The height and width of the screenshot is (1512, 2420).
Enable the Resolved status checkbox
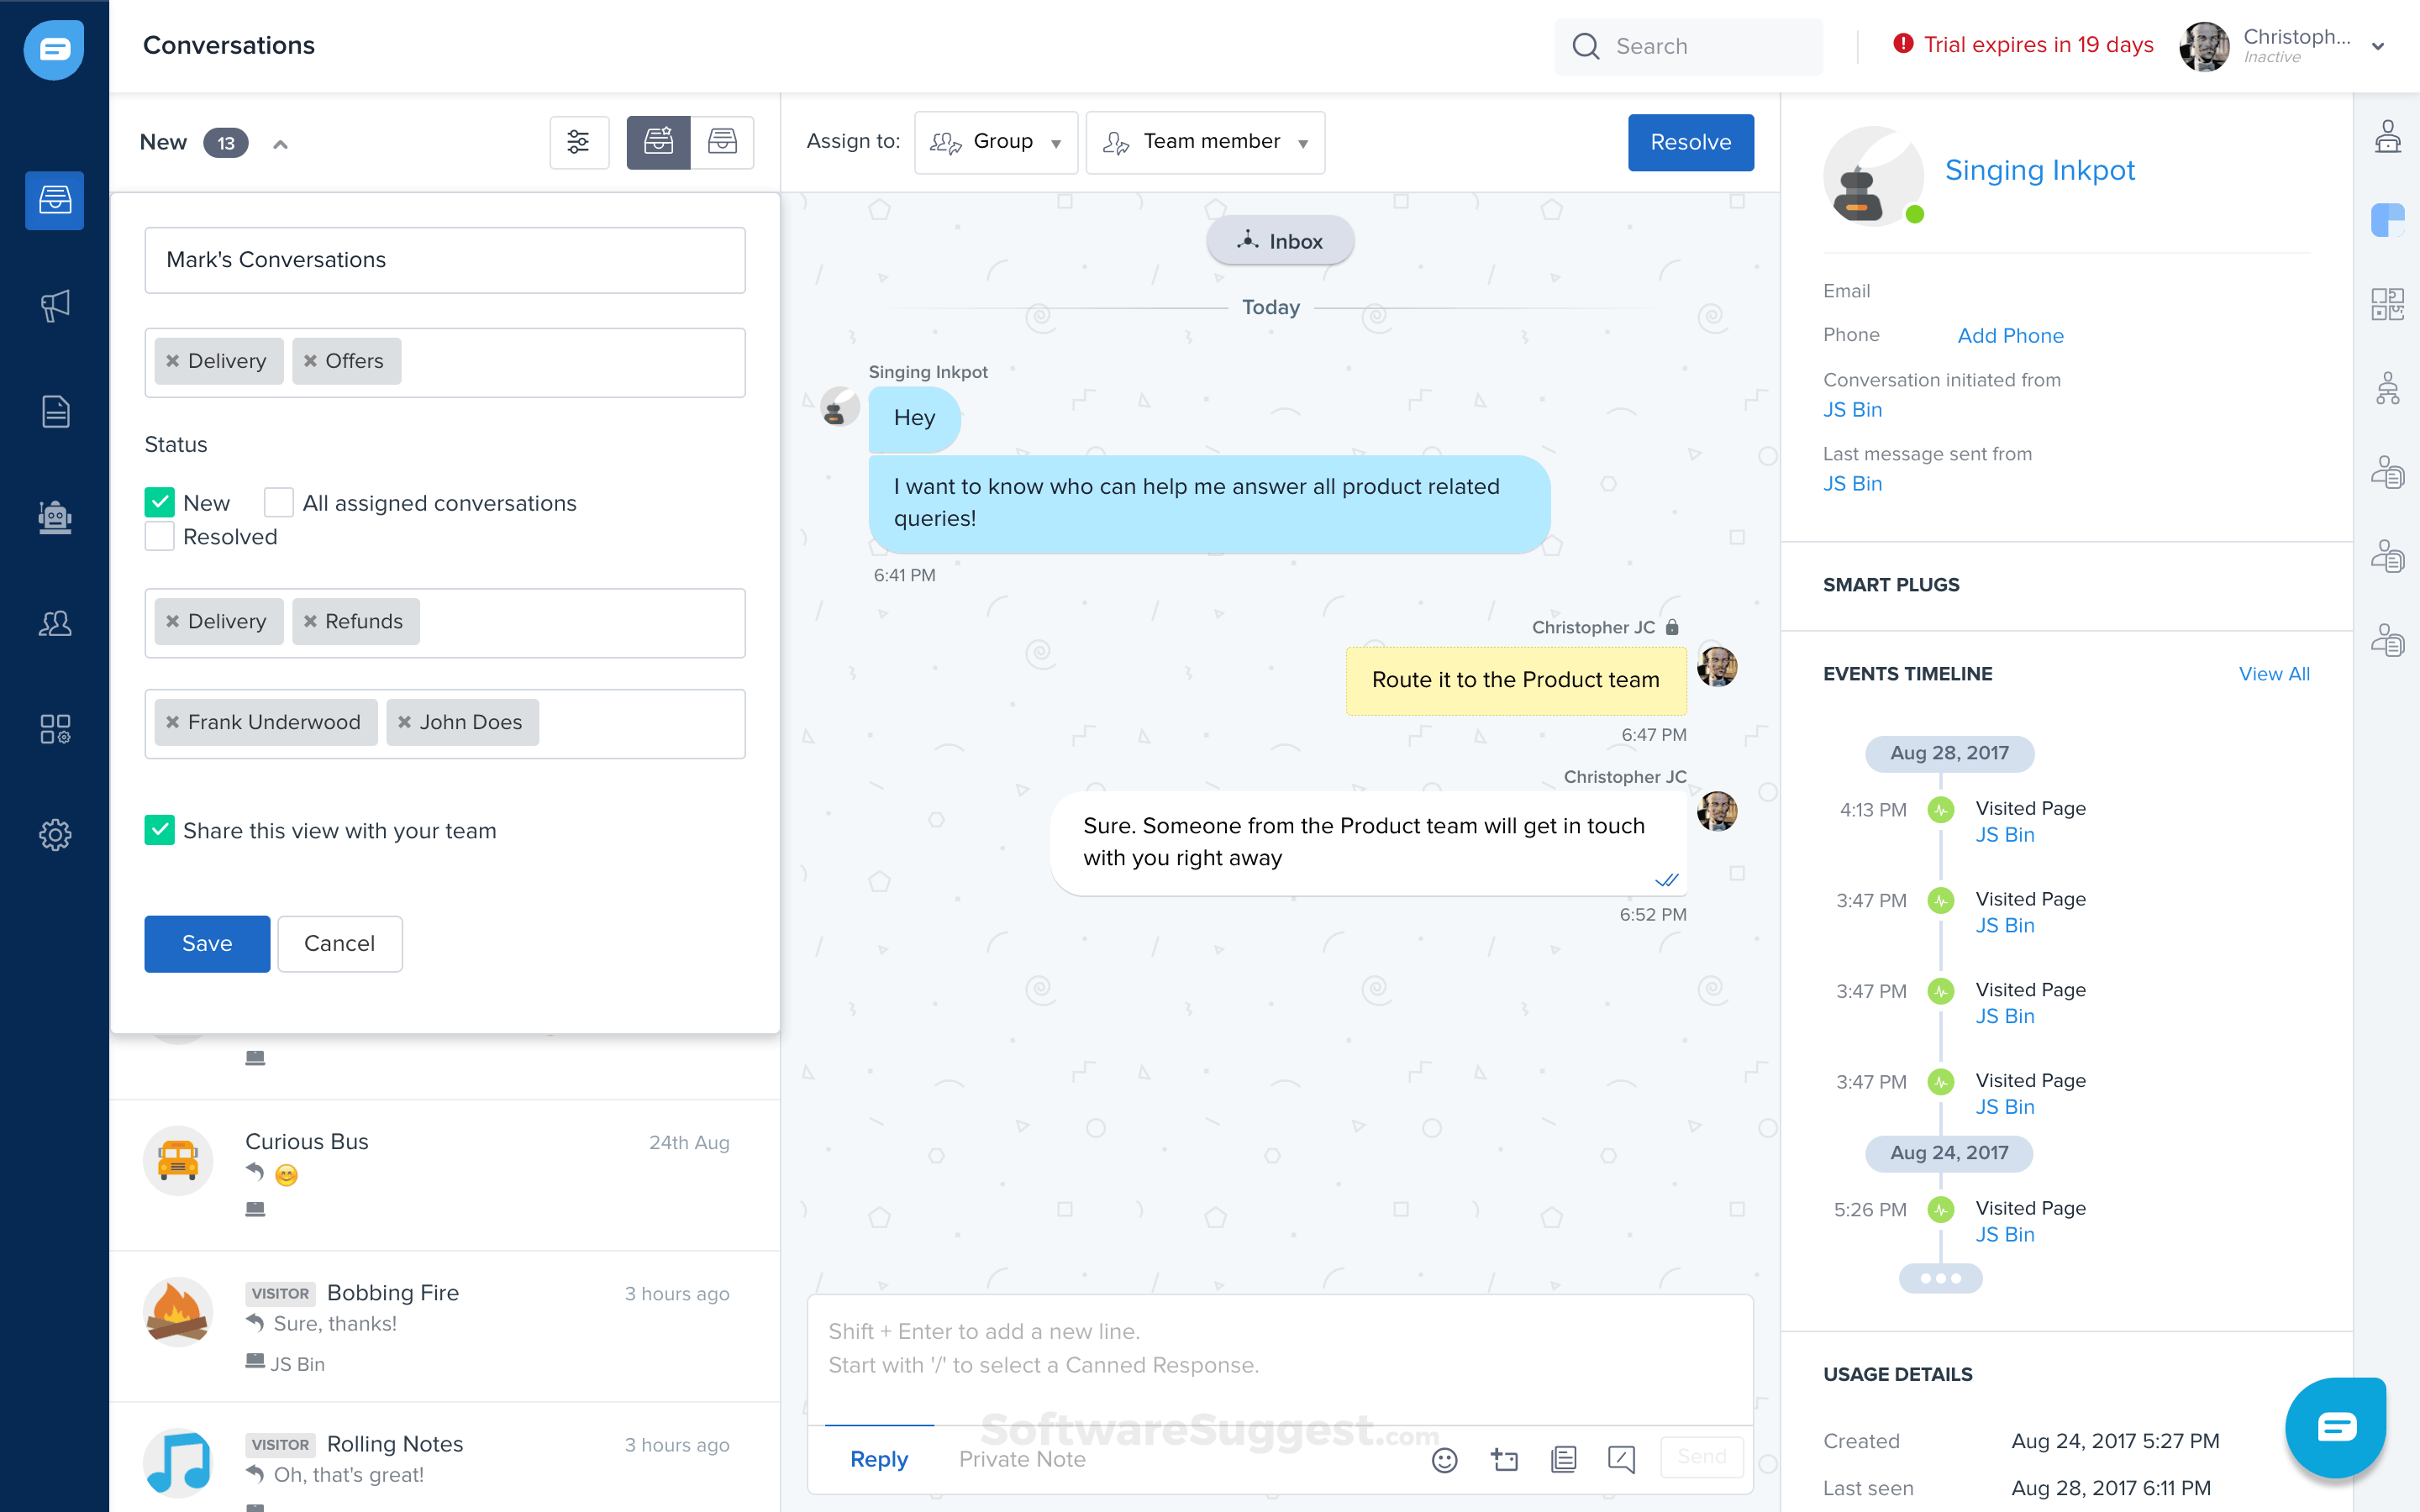click(159, 536)
